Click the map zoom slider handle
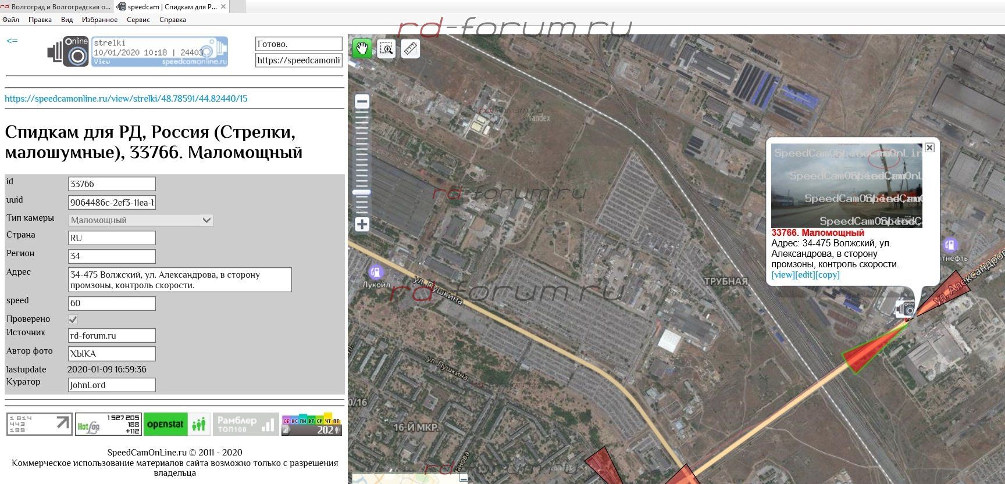Image resolution: width=1005 pixels, height=484 pixels. pyautogui.click(x=362, y=192)
